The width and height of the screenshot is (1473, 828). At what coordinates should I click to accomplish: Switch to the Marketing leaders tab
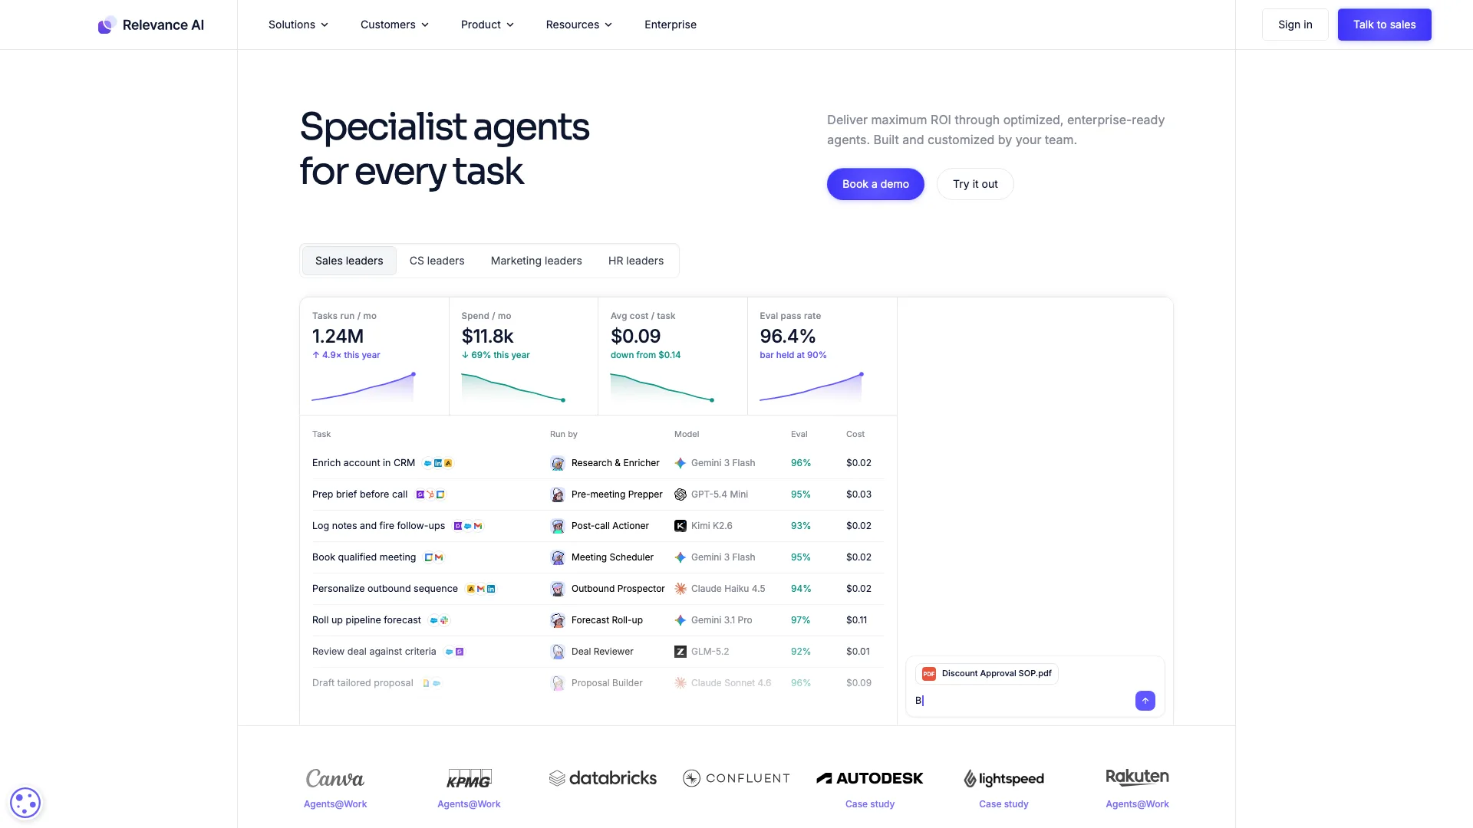(536, 261)
